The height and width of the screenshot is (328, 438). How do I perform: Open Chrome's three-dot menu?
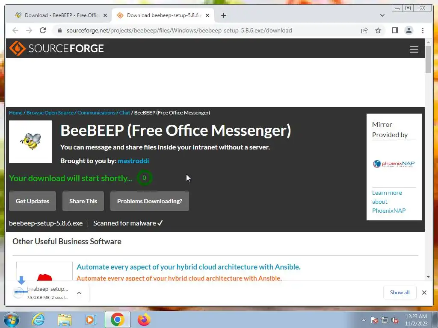click(x=423, y=30)
